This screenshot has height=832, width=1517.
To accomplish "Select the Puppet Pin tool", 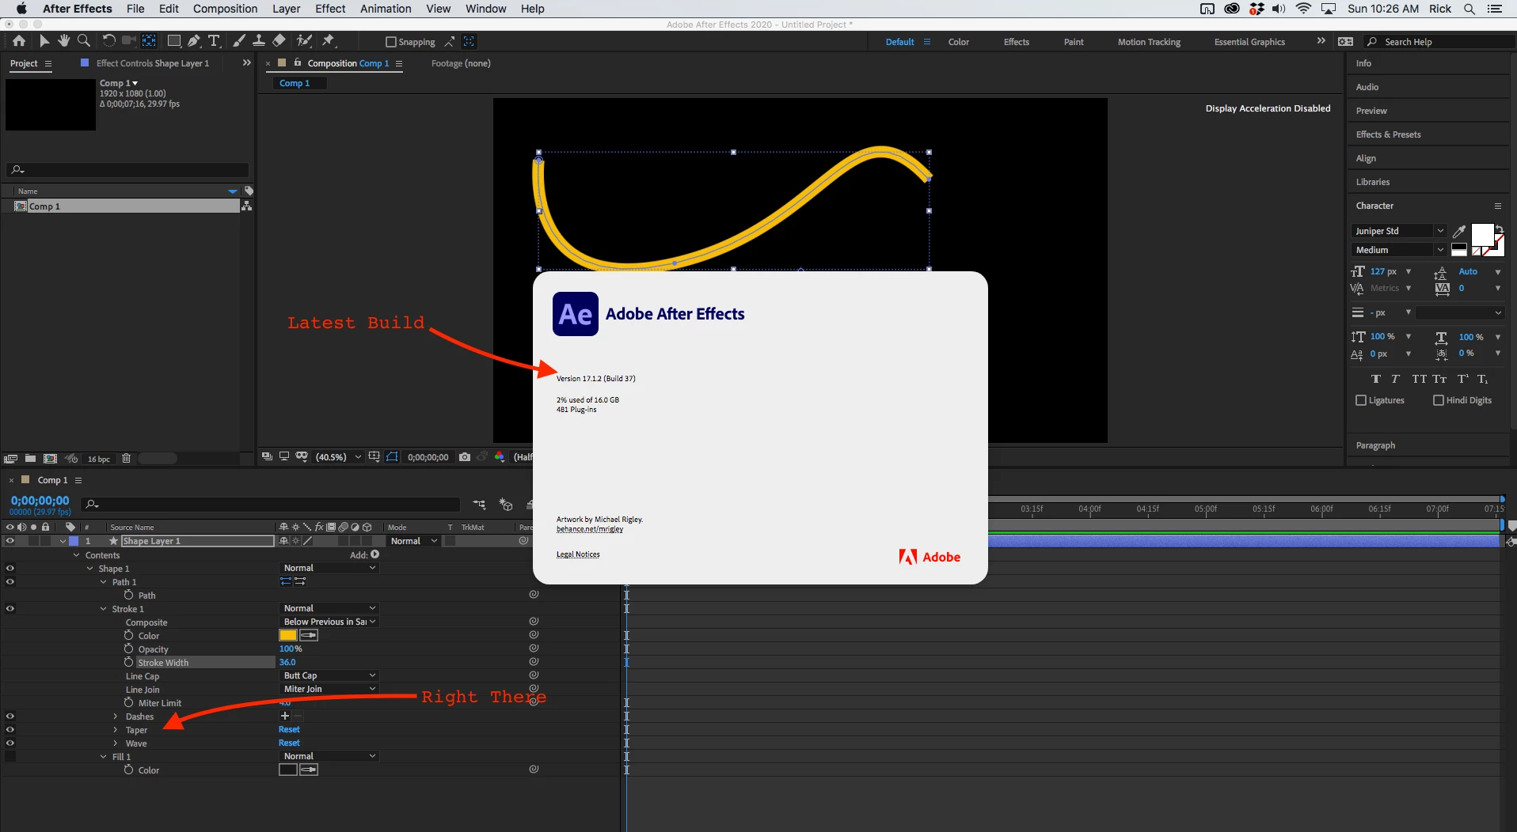I will 329,41.
